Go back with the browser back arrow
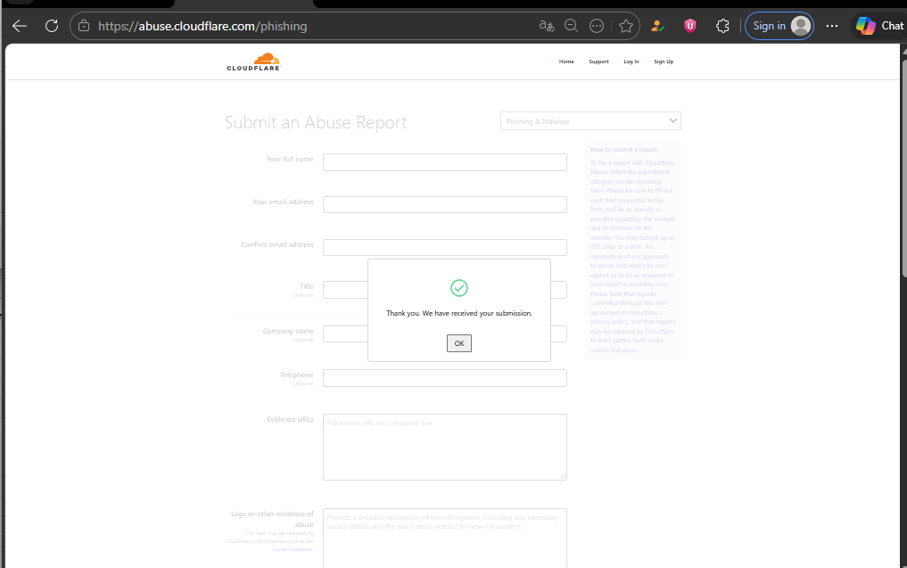The height and width of the screenshot is (568, 907). (20, 26)
